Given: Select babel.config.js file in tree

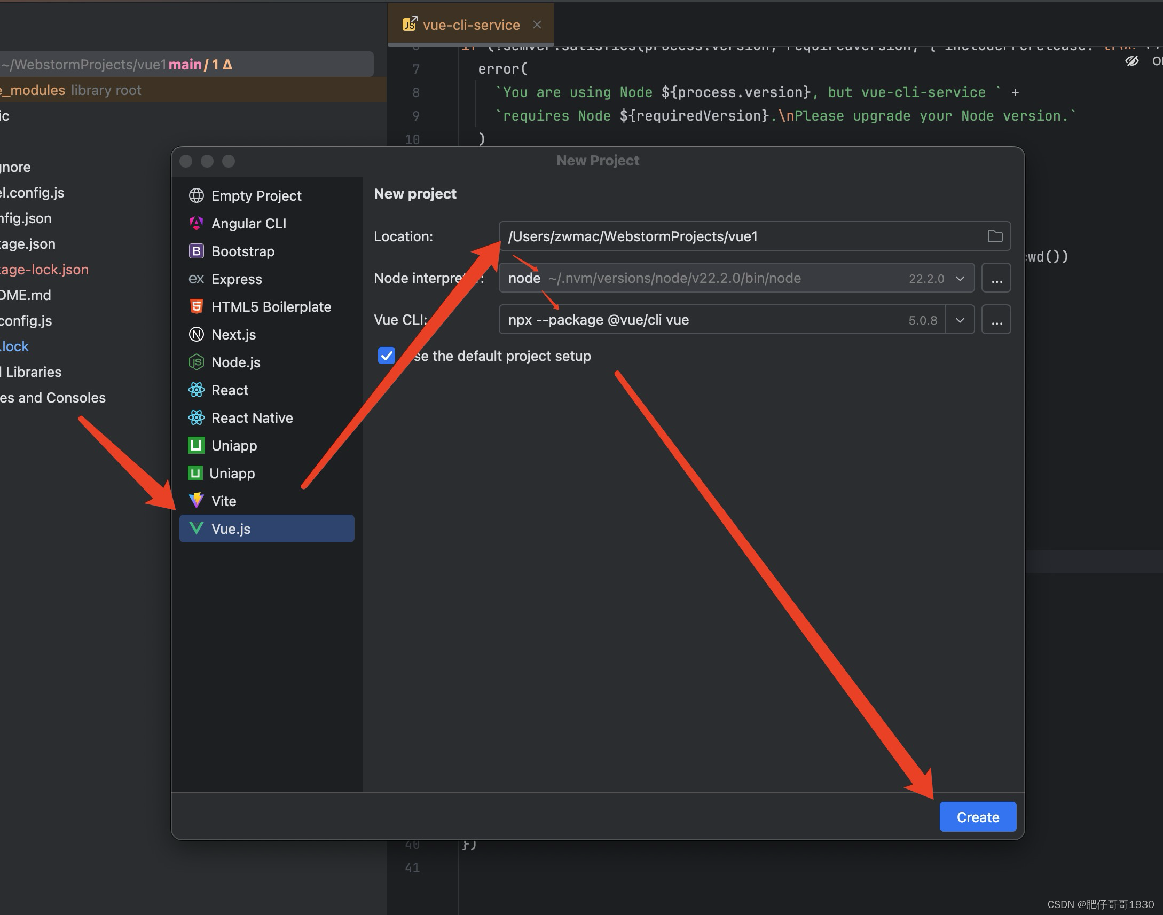Looking at the screenshot, I should pyautogui.click(x=32, y=192).
